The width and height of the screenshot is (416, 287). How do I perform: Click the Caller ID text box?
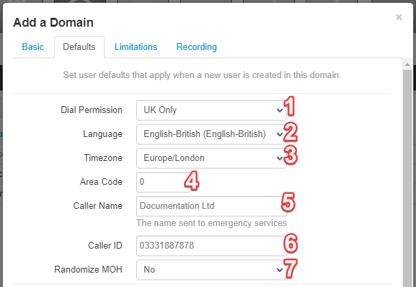point(211,246)
